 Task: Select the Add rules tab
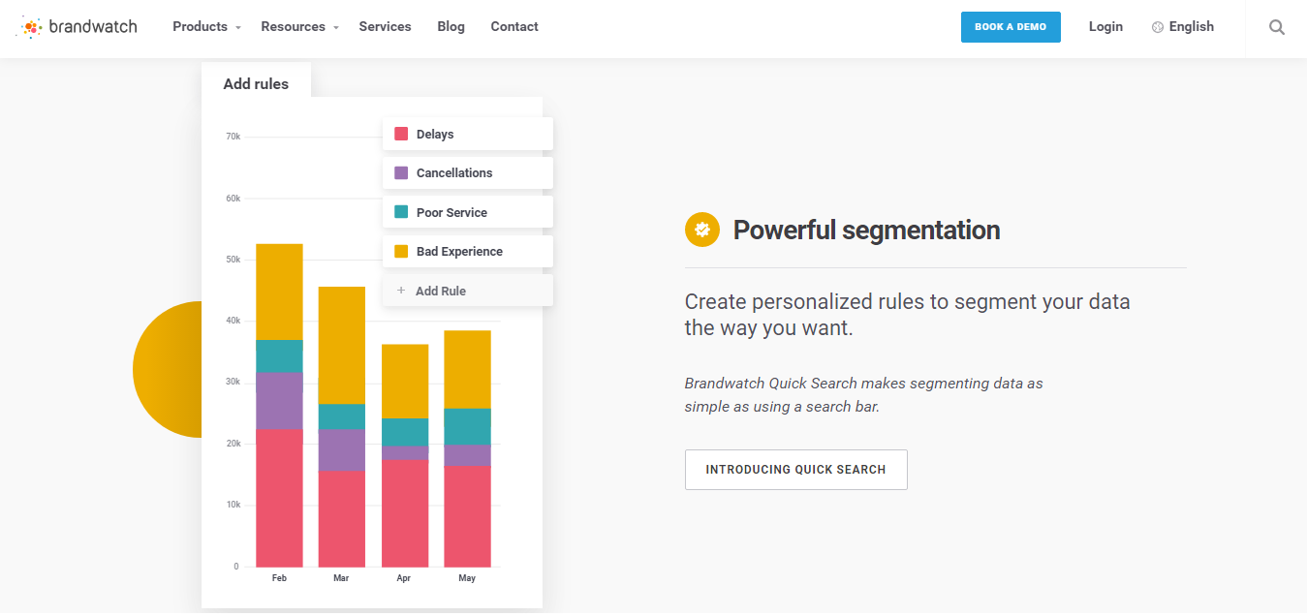click(x=256, y=83)
